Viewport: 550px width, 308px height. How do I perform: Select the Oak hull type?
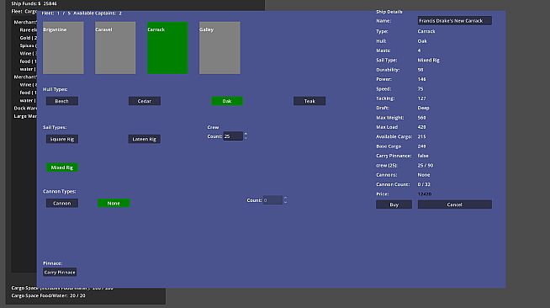click(227, 101)
